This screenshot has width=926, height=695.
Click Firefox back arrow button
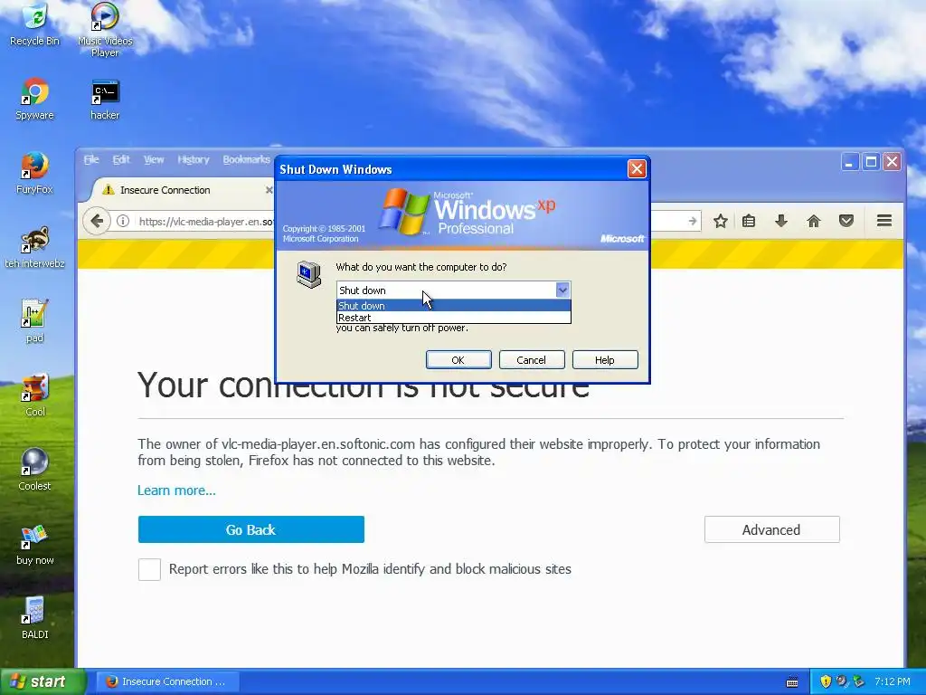point(96,221)
